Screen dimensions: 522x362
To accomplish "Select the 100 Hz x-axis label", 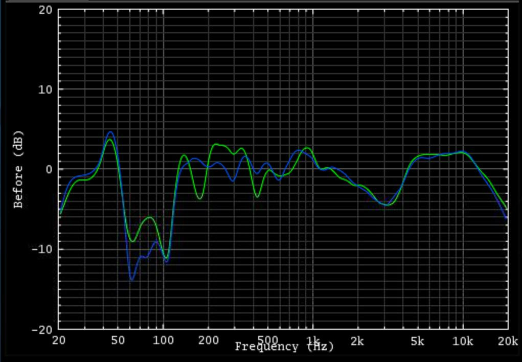I will point(163,341).
